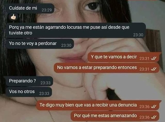
Task: Select the 'Por qué me estas amenazando' bubble
Action: click(115, 116)
